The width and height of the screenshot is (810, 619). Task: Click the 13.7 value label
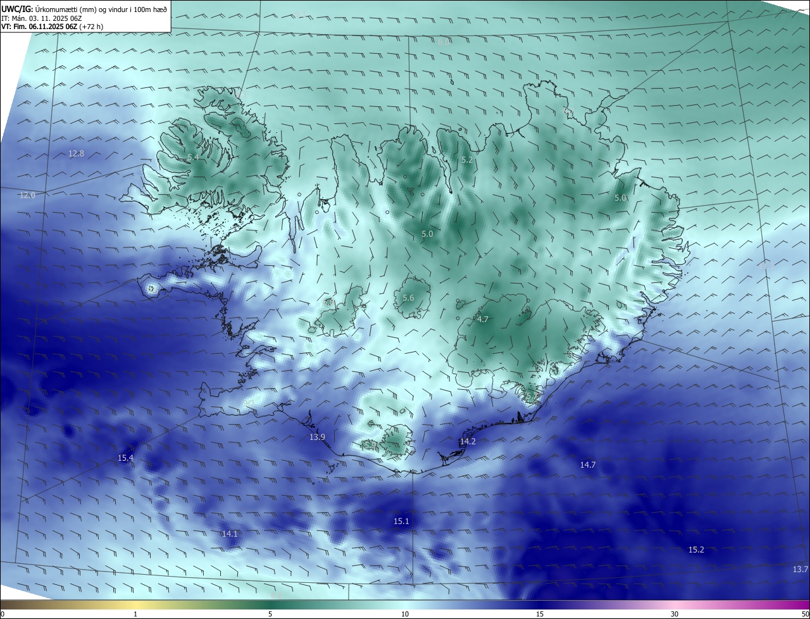coord(801,570)
